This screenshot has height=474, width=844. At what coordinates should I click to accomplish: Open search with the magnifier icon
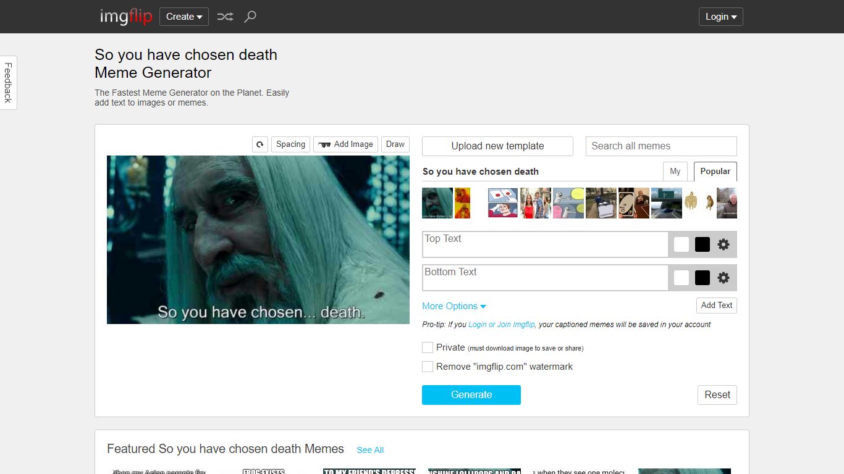coord(250,17)
